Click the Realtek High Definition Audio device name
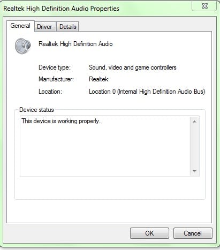The width and height of the screenshot is (220, 250). [x=75, y=44]
